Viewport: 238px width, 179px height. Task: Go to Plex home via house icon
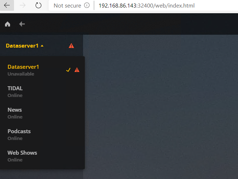[8, 24]
